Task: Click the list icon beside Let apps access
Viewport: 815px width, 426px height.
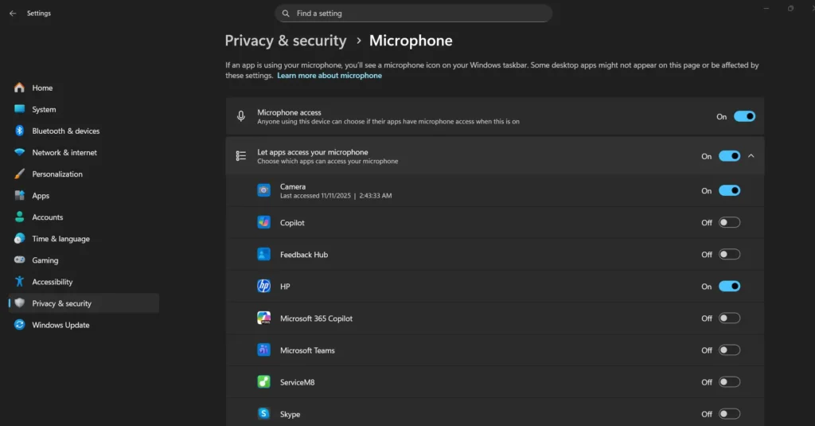Action: 240,156
